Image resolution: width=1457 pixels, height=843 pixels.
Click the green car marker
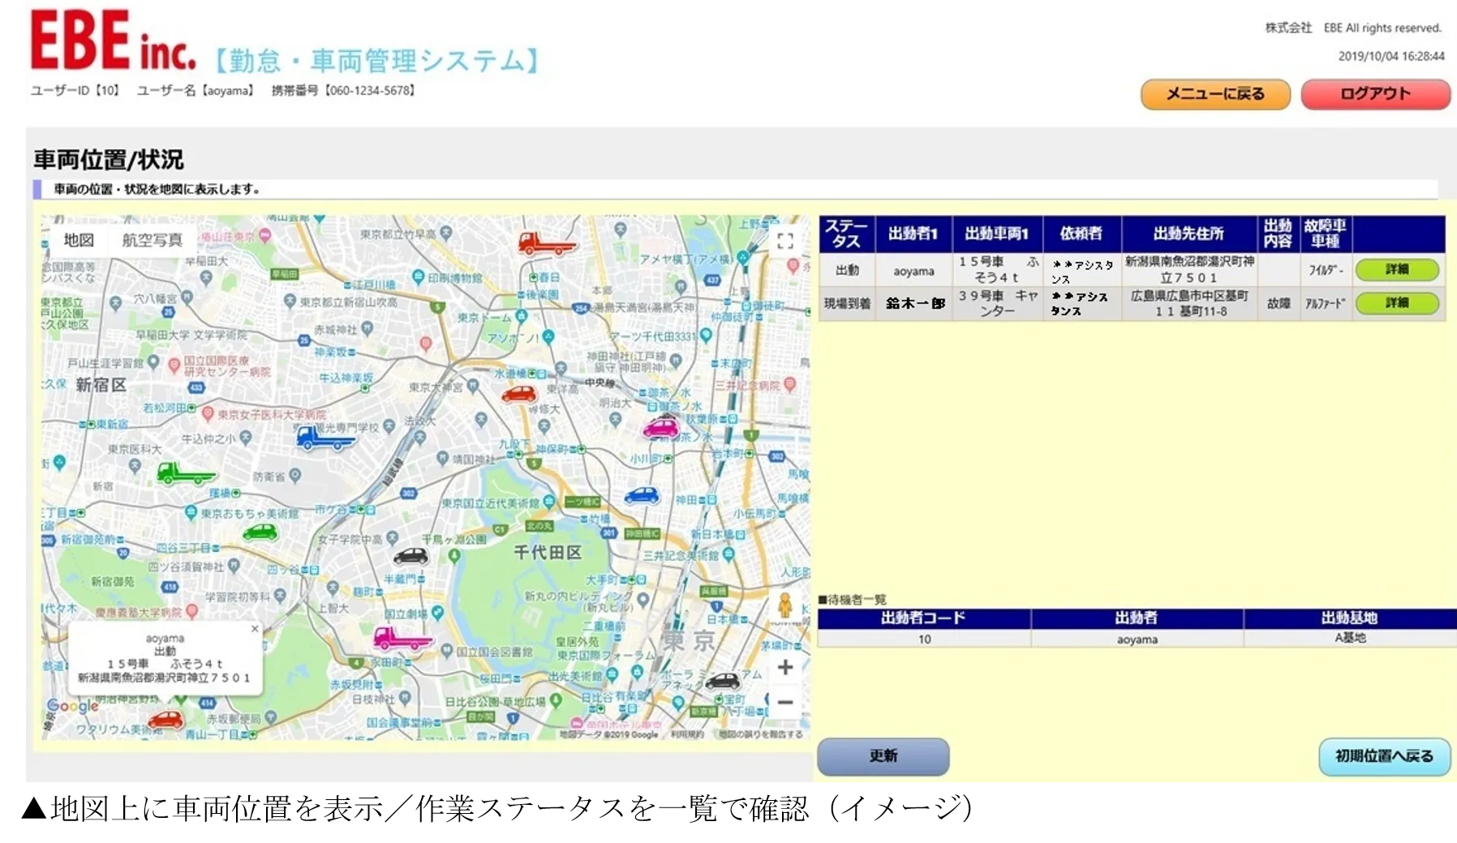tap(260, 533)
